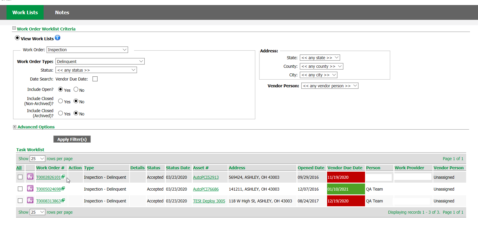Set Include Closed (Non-Archived) to Yes
Image resolution: width=478 pixels, height=227 pixels.
tap(60, 101)
